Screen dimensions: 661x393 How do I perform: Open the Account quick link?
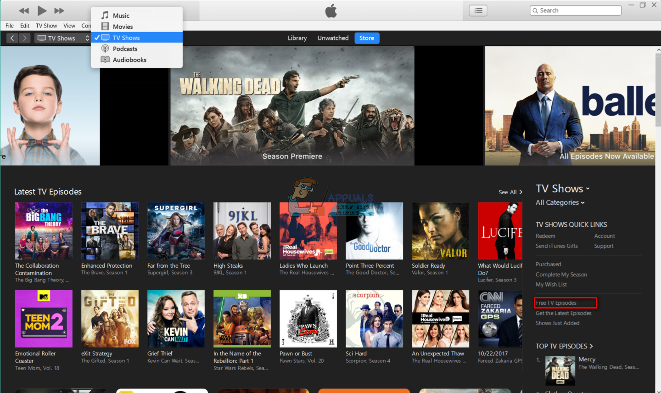(605, 236)
